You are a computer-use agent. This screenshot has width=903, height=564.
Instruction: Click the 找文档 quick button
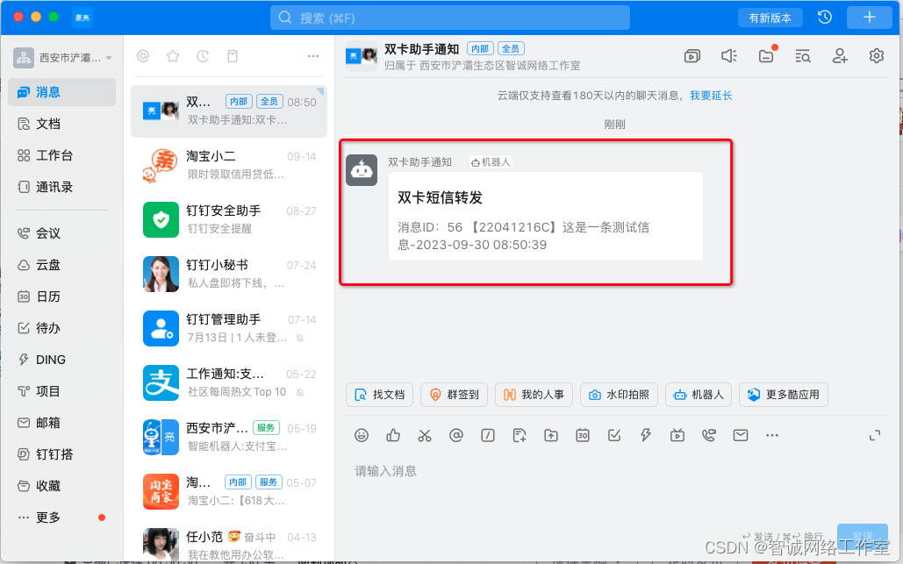(x=379, y=395)
